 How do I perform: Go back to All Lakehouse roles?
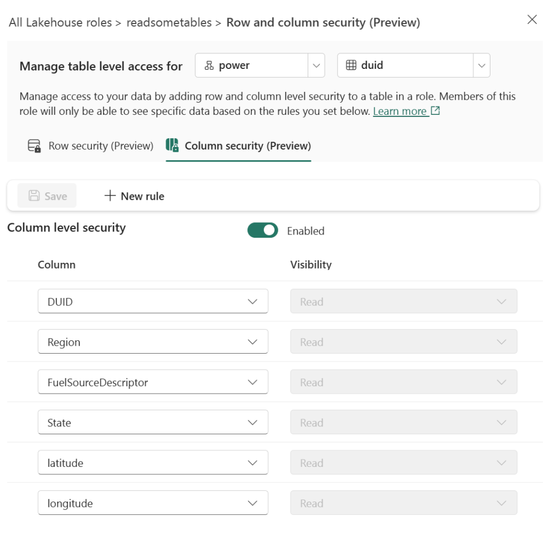pyautogui.click(x=60, y=22)
